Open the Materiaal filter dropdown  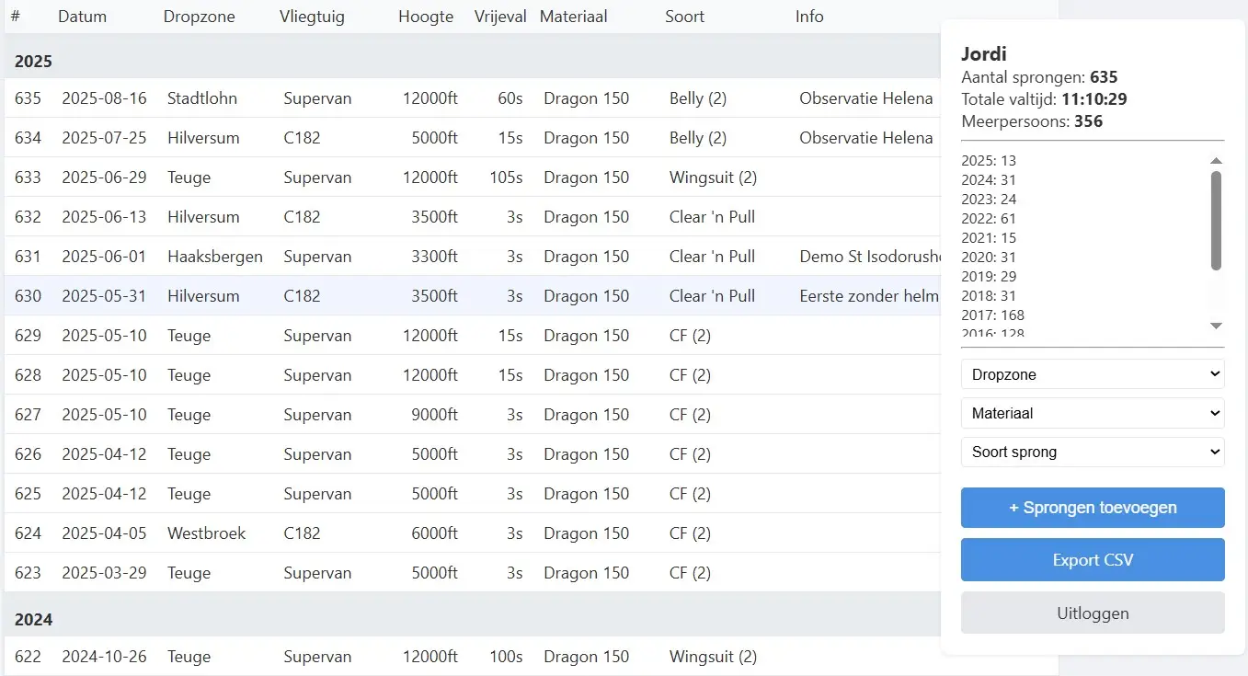click(x=1092, y=413)
